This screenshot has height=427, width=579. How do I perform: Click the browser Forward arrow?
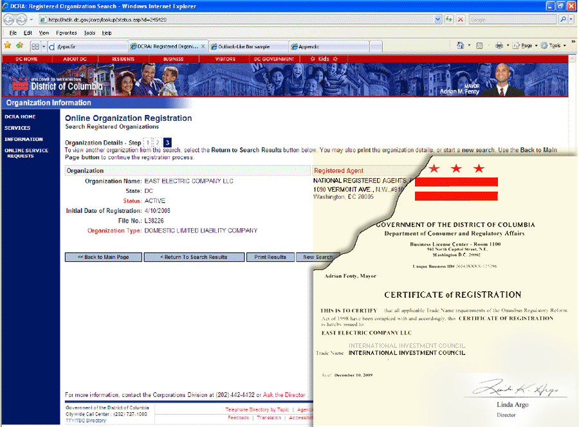(21, 19)
